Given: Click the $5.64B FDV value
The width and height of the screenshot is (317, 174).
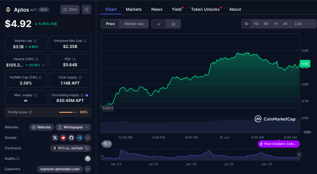Looking at the screenshot, I should (70, 65).
